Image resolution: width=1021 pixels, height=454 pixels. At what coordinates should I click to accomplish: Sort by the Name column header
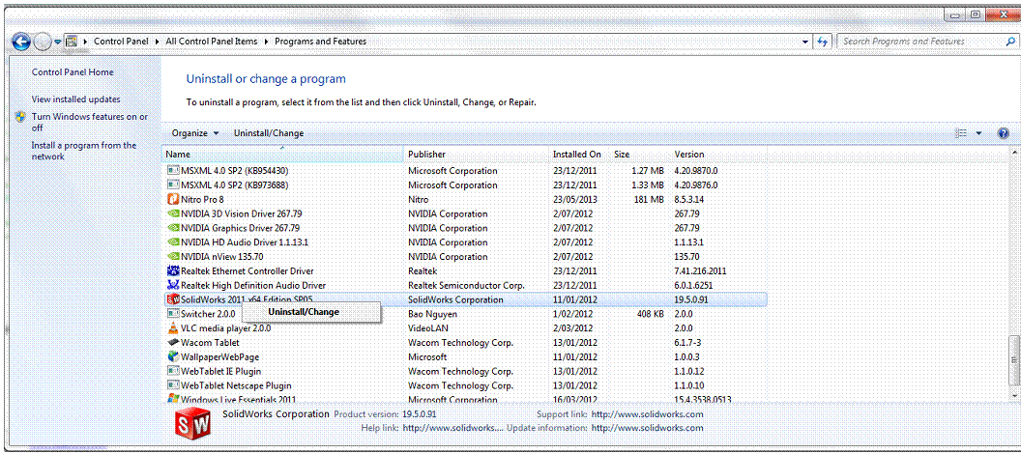(x=282, y=155)
